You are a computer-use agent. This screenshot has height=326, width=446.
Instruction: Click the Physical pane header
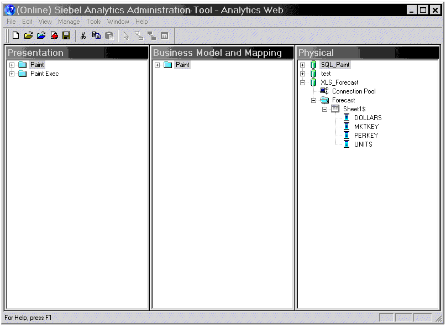(368, 53)
